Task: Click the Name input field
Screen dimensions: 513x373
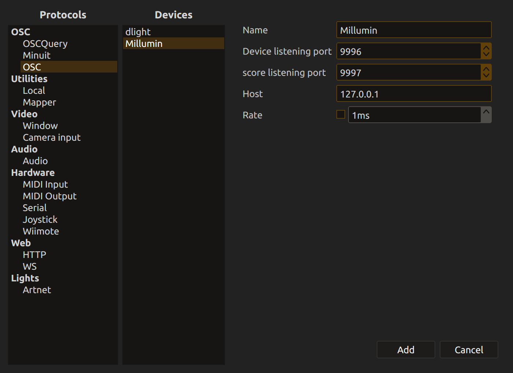Action: pyautogui.click(x=414, y=30)
